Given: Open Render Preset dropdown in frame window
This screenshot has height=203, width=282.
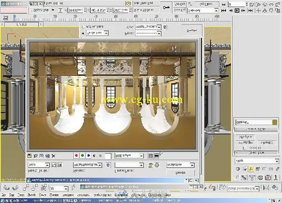Looking at the screenshot, I should coord(129,165).
